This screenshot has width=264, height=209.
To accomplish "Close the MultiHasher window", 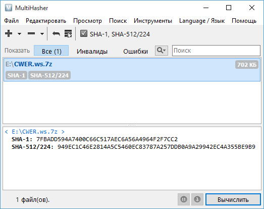I will [x=252, y=8].
